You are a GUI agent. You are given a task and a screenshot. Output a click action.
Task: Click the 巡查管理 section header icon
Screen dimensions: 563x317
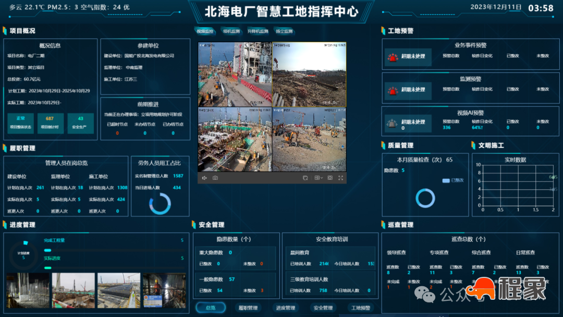point(383,225)
